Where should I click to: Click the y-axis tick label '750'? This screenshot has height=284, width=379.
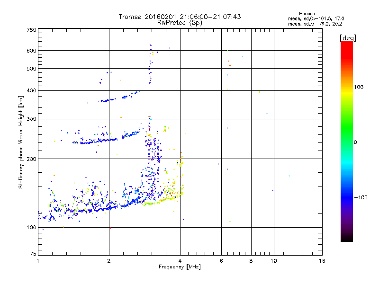(32, 30)
